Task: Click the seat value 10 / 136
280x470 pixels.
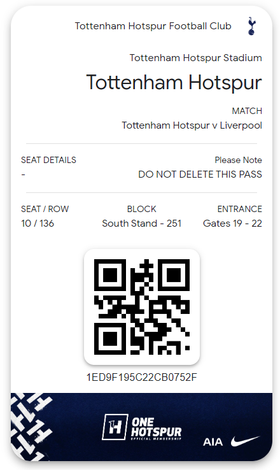Action: click(38, 224)
